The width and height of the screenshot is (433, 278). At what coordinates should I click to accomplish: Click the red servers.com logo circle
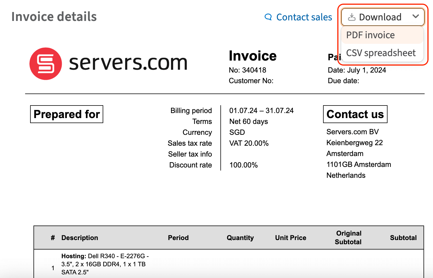point(45,64)
